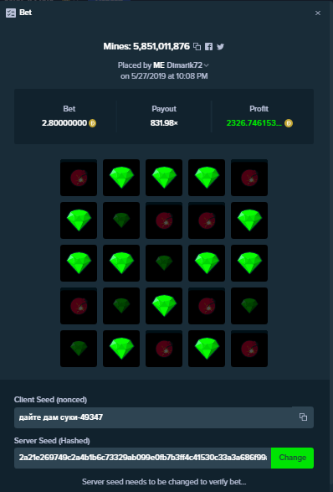Share the bet on Facebook
Image resolution: width=333 pixels, height=492 pixels.
coord(208,47)
